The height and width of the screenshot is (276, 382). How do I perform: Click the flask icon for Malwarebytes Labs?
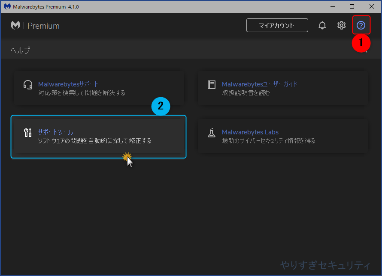tap(212, 133)
